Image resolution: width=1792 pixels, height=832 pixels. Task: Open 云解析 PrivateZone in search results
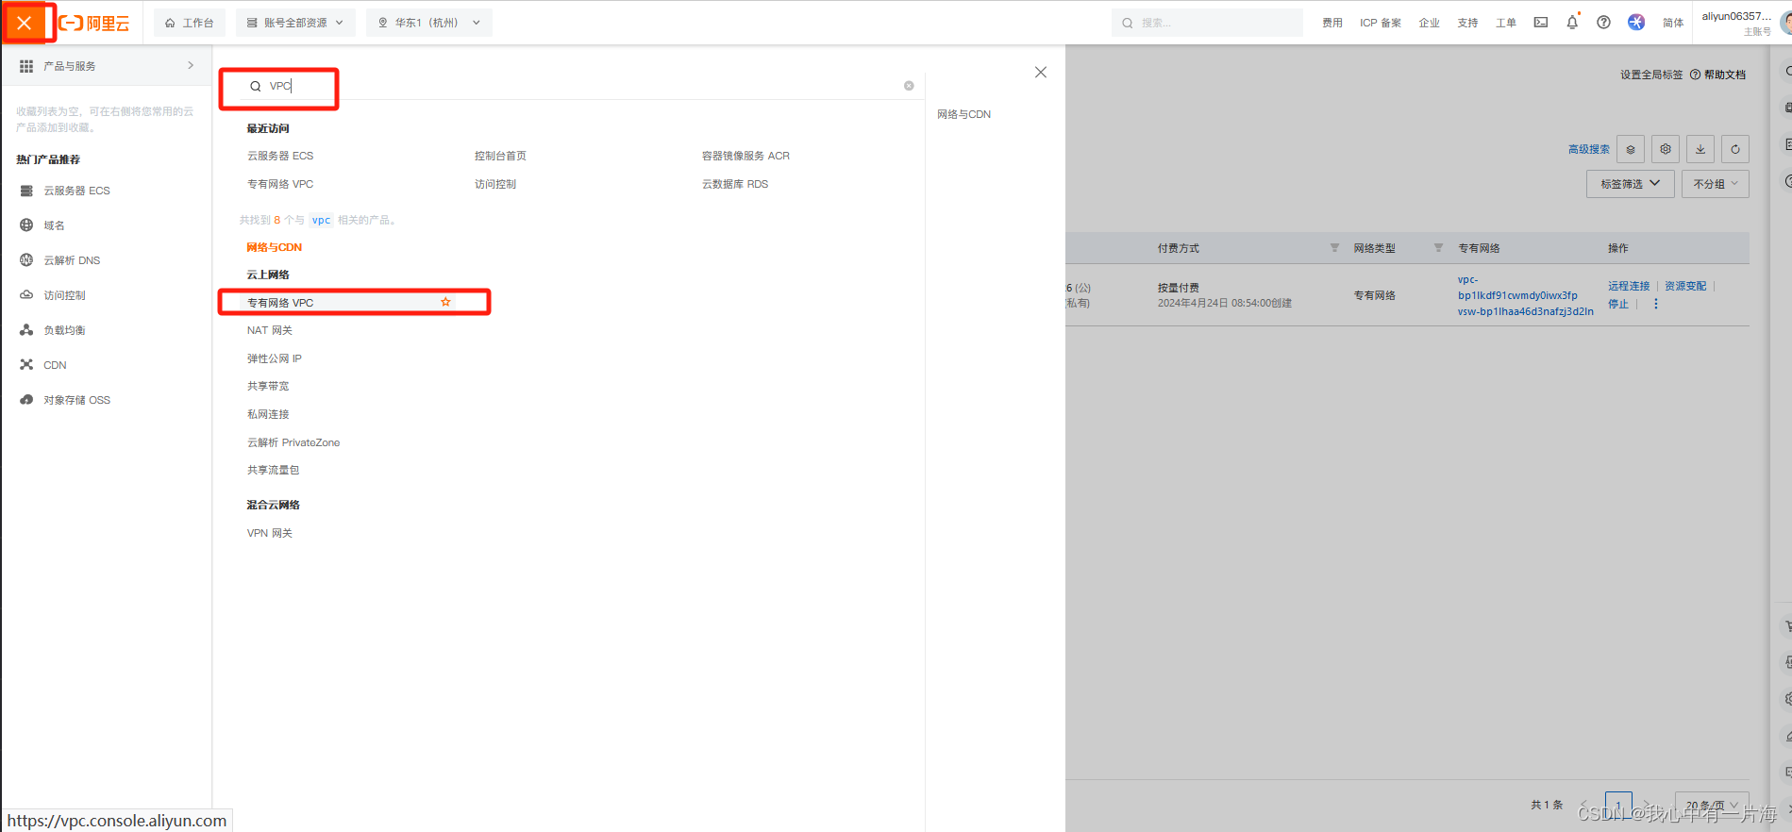click(x=293, y=442)
